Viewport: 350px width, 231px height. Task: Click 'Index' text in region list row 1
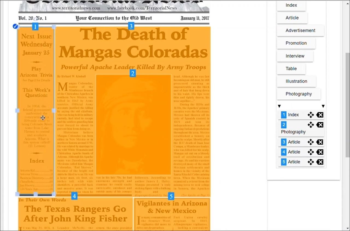[293, 115]
